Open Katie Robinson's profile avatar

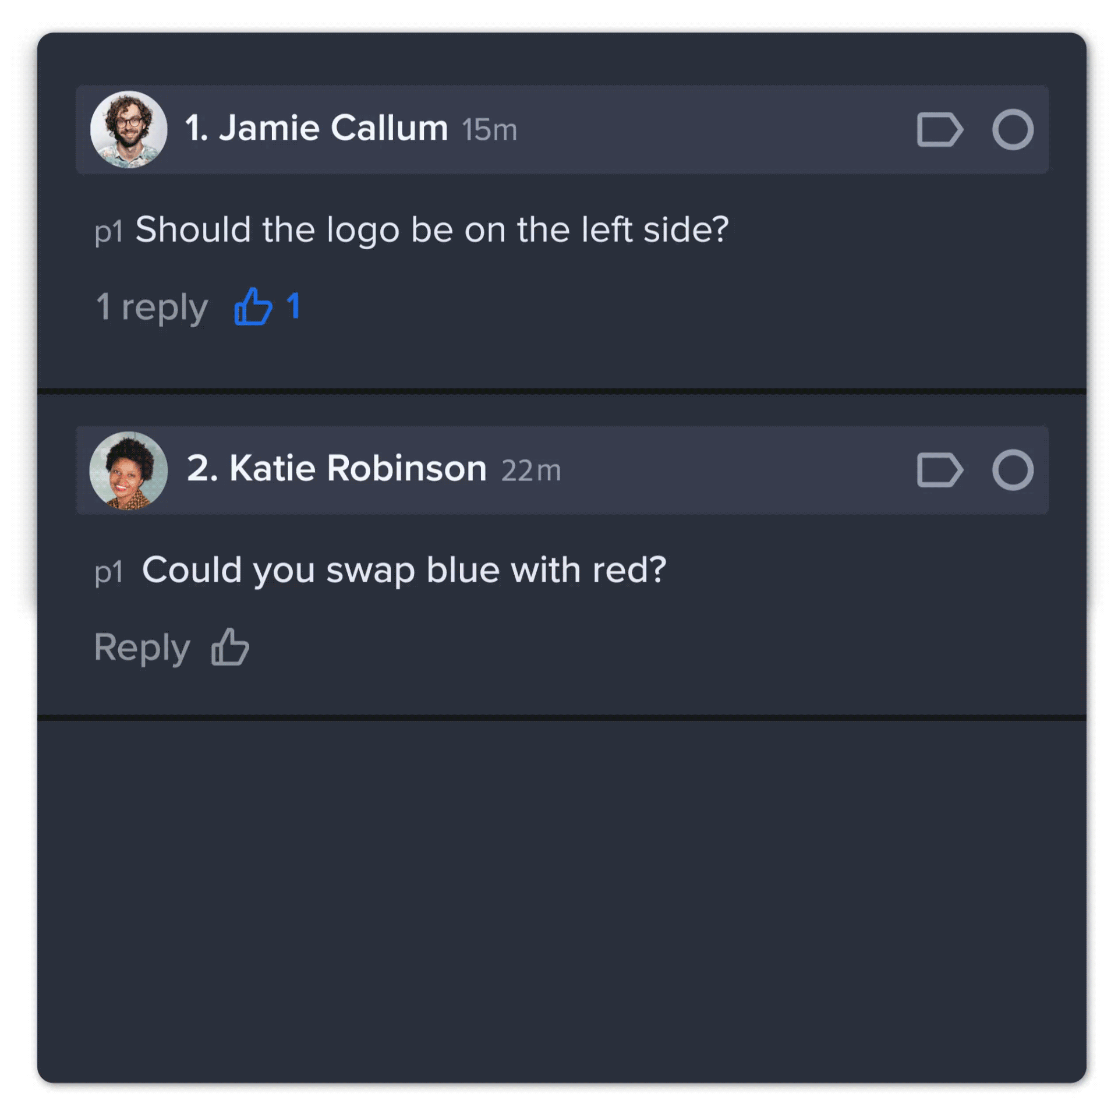(x=129, y=470)
